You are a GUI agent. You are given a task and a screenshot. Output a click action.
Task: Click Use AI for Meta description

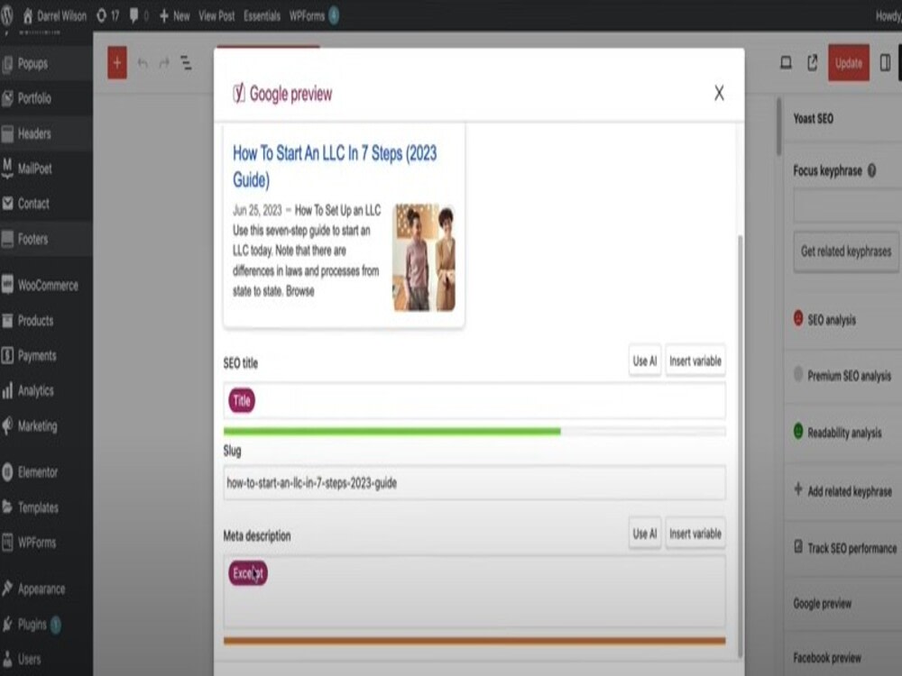tap(645, 534)
